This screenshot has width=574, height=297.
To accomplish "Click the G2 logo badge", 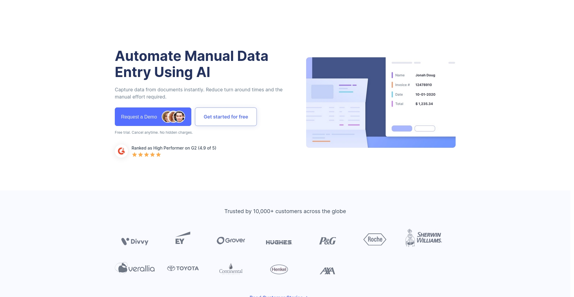I will pyautogui.click(x=121, y=151).
